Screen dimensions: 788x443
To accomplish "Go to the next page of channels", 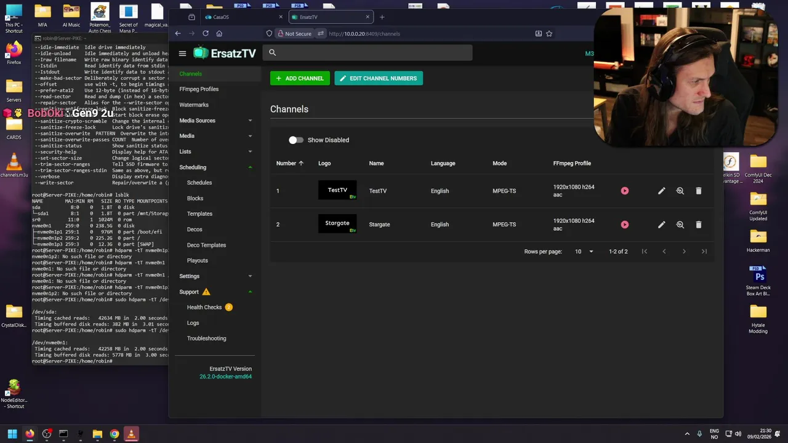I will click(684, 251).
